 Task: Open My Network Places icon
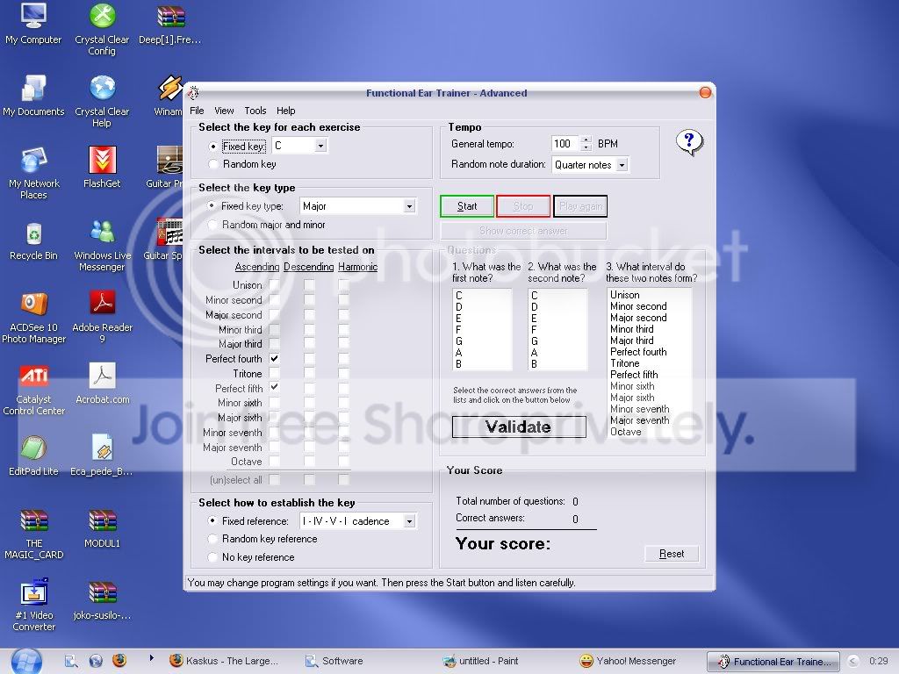(x=34, y=173)
